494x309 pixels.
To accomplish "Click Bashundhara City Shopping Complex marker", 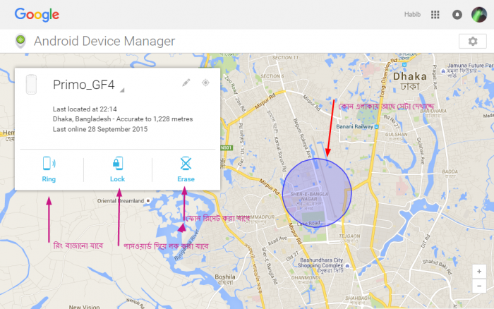I will (x=347, y=266).
